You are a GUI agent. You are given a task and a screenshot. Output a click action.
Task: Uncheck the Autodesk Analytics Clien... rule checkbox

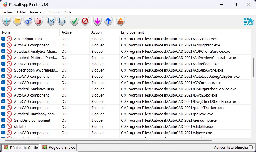point(4,51)
